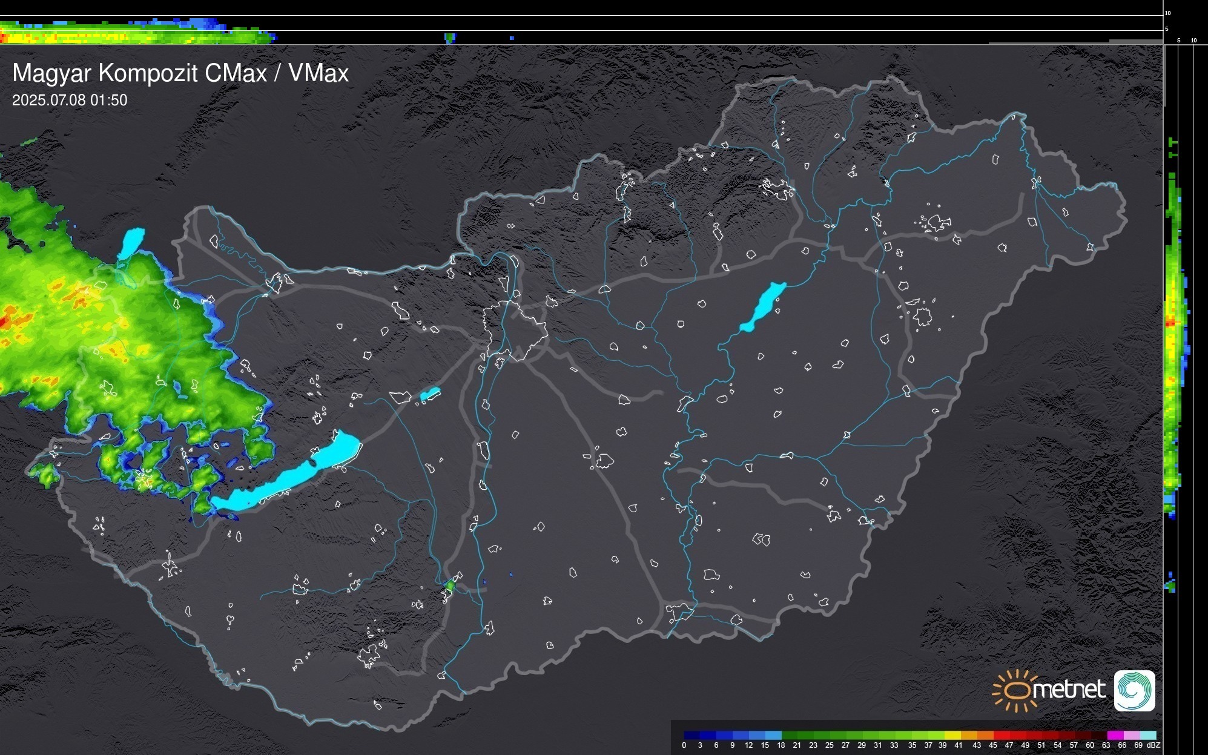Click the 2025.07.08 01:50 timestamp
The image size is (1208, 755).
coord(70,101)
